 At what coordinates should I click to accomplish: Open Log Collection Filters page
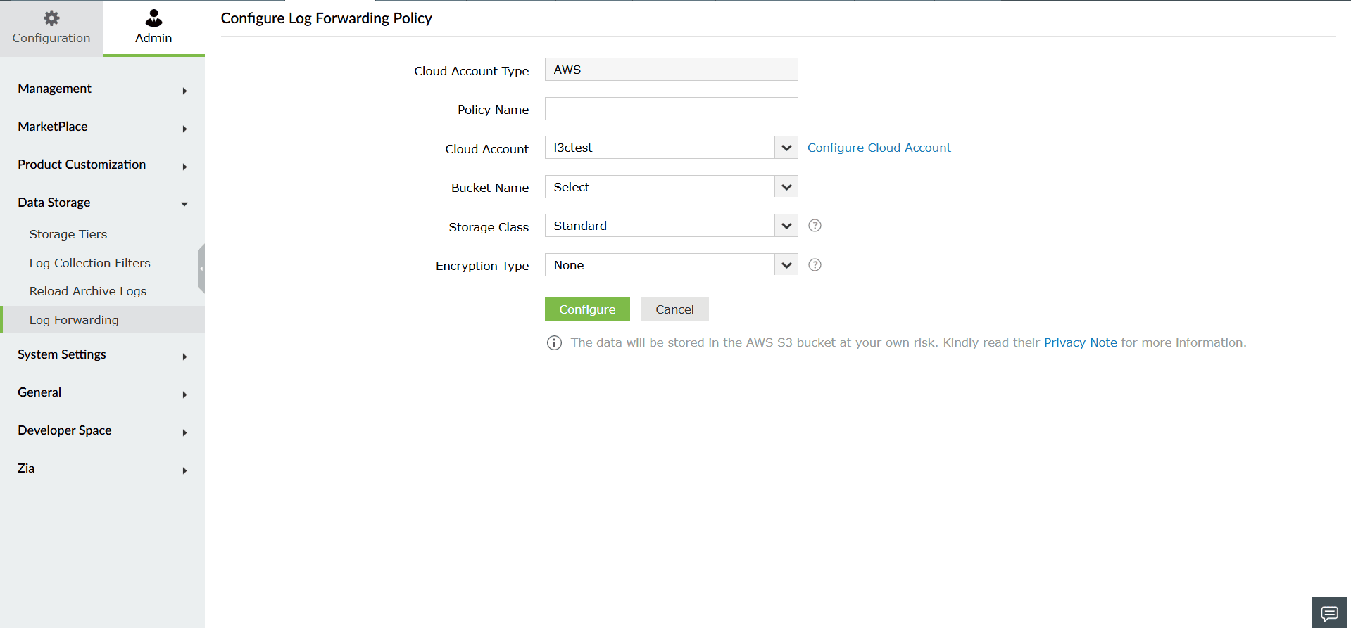click(90, 263)
